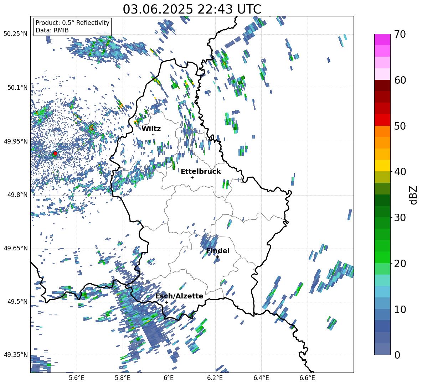
Task: Click the colorbar 10 tick label
Action: click(400, 309)
